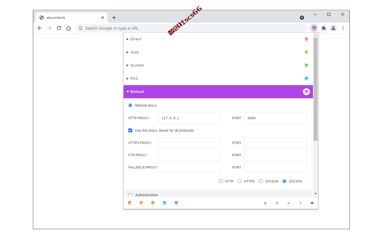Click the heart icon in popup footer

(x=312, y=203)
